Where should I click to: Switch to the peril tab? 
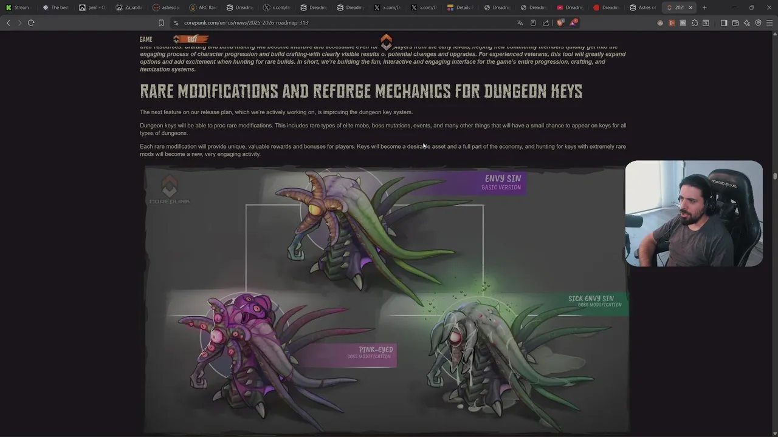point(93,7)
